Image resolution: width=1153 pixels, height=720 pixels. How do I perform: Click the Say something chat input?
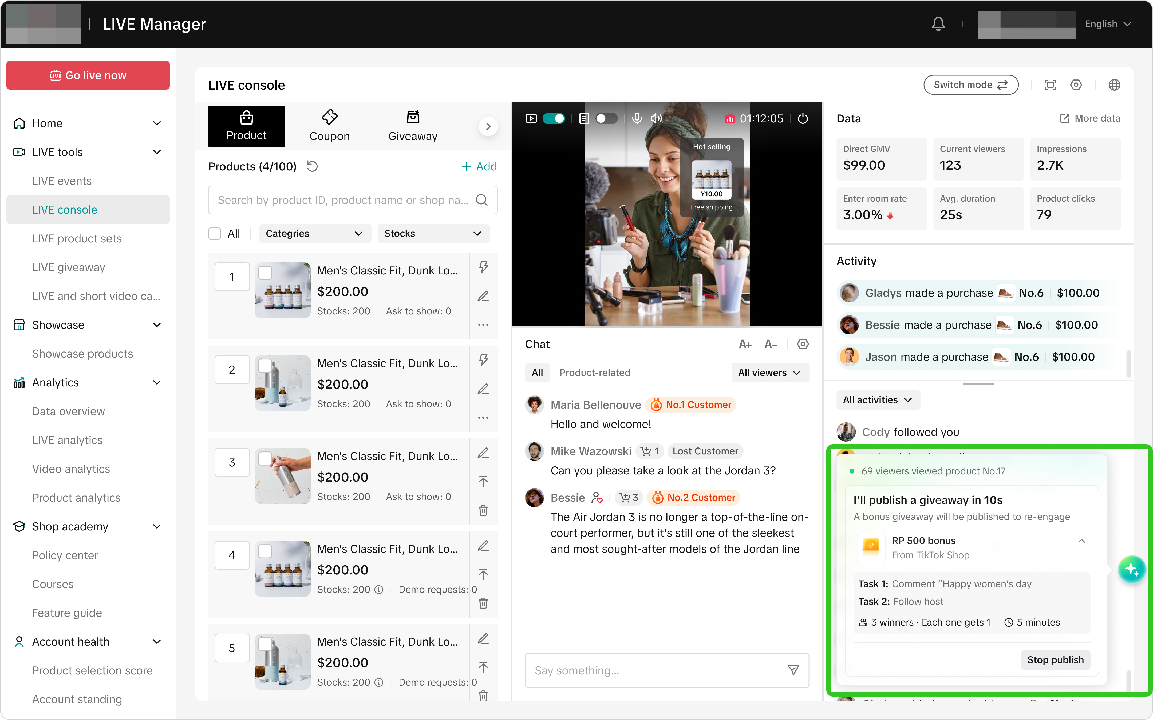tap(666, 670)
